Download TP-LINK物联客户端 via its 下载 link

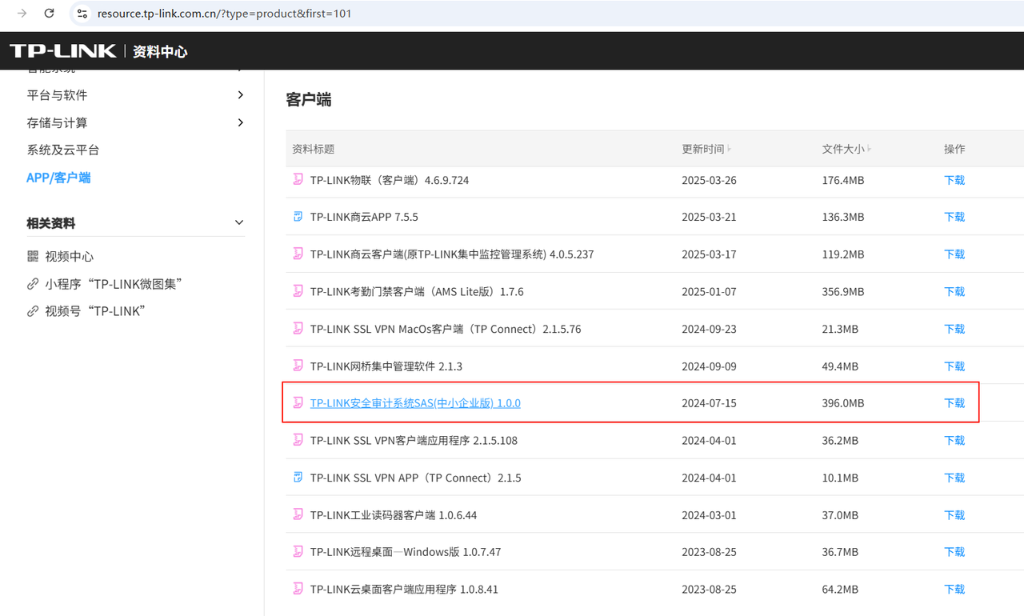(x=954, y=180)
